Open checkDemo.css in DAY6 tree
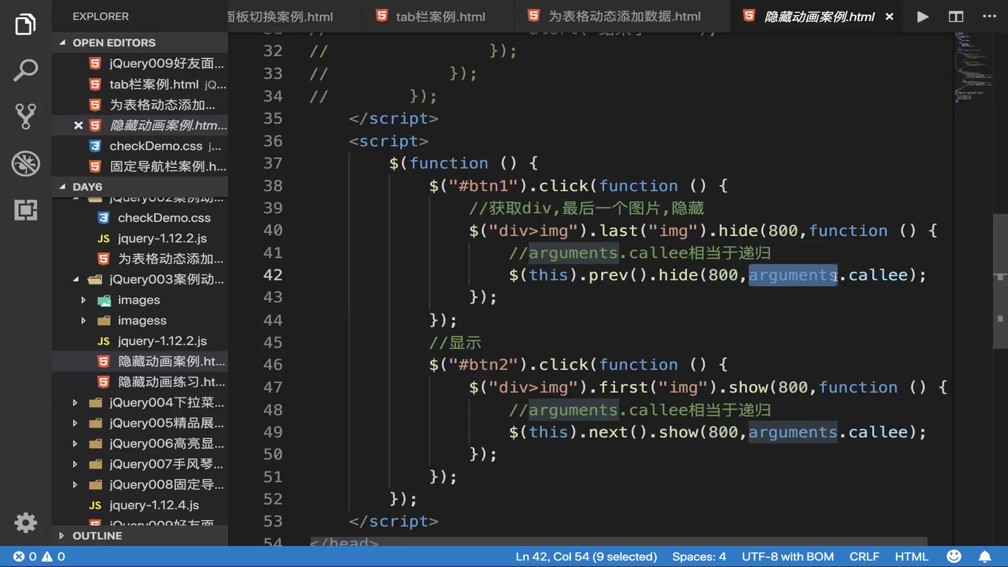The height and width of the screenshot is (567, 1008). coord(140,218)
